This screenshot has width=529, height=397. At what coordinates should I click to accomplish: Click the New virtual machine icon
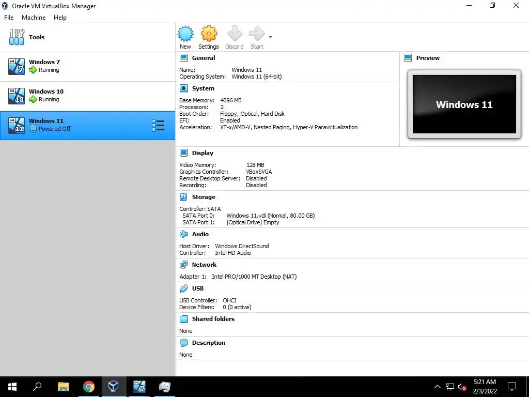click(185, 34)
